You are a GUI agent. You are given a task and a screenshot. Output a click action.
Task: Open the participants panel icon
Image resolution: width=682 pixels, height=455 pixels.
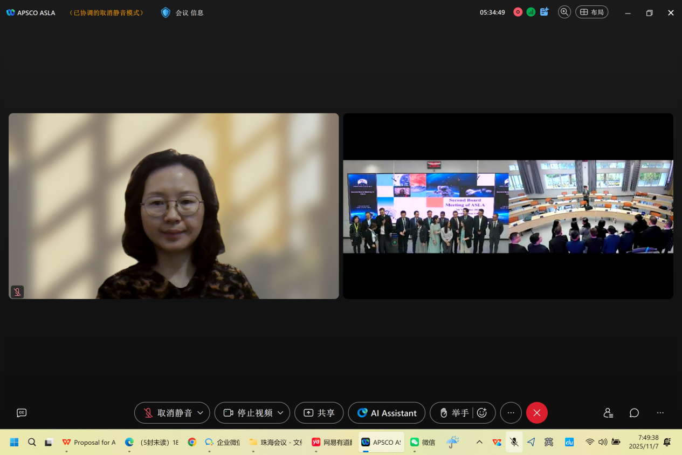click(x=608, y=413)
